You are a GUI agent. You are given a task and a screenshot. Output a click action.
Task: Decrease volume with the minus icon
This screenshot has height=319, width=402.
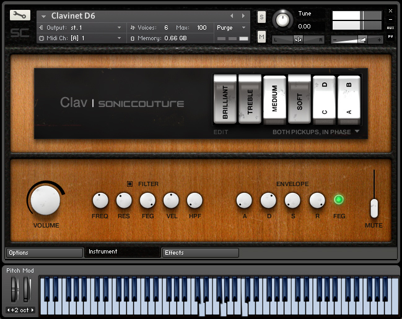point(335,40)
